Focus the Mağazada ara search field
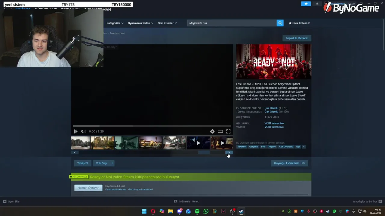 point(232,23)
